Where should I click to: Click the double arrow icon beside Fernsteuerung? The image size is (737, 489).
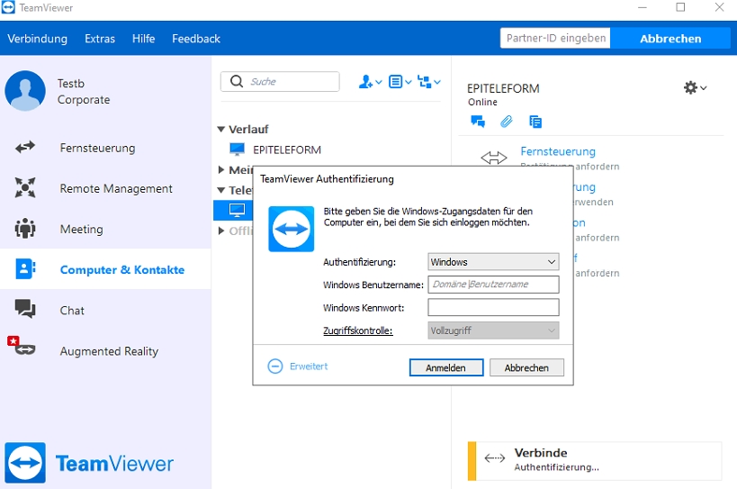click(494, 158)
